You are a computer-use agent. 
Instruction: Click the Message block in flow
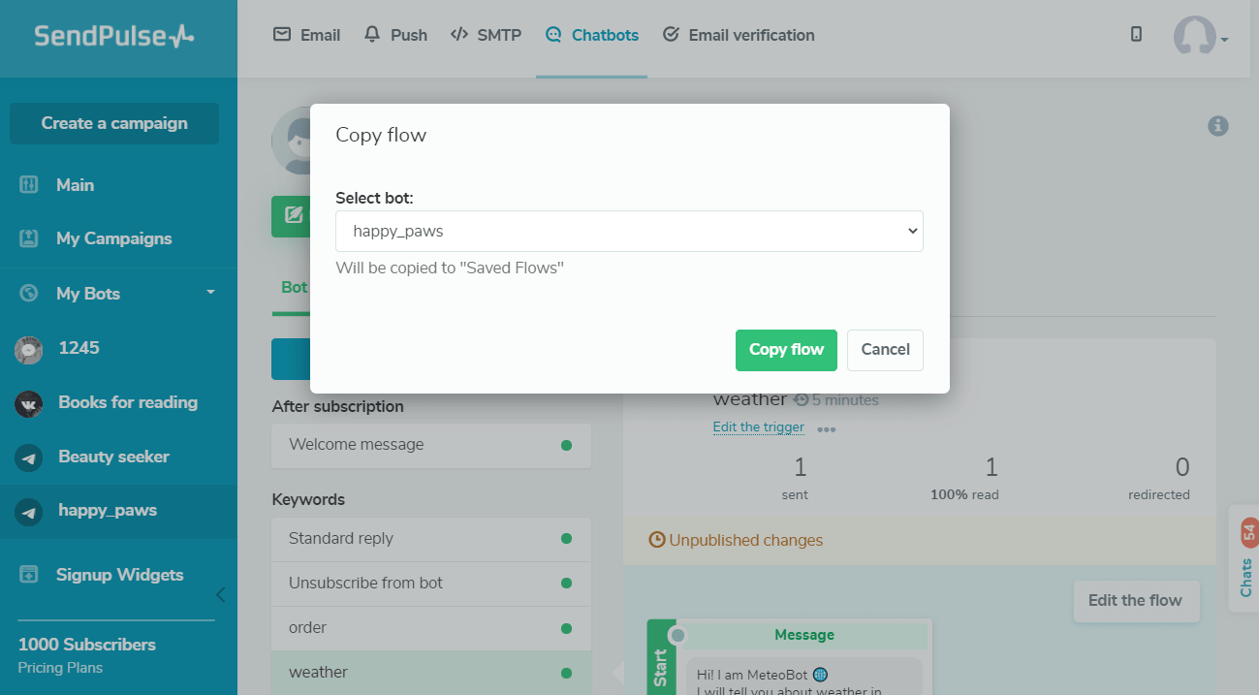tap(803, 636)
